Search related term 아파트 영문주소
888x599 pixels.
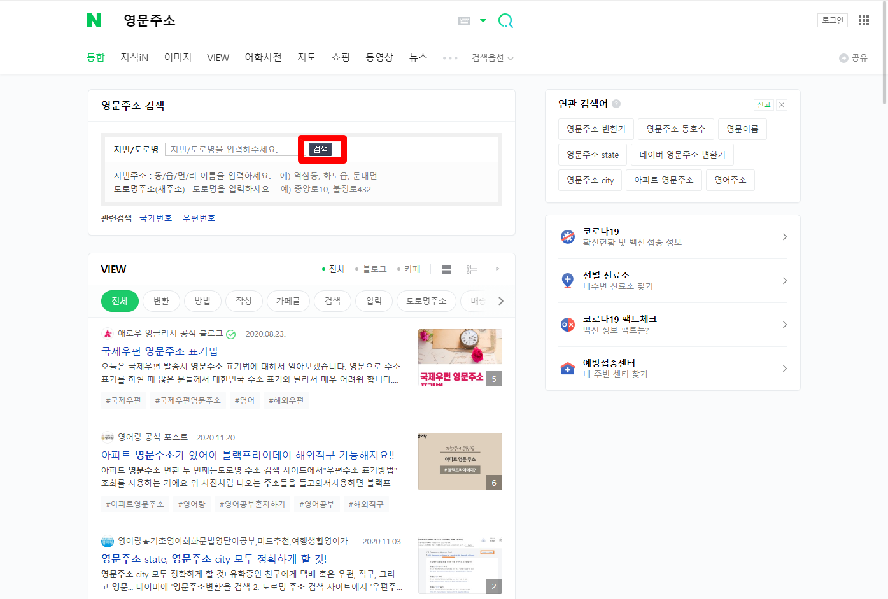663,180
